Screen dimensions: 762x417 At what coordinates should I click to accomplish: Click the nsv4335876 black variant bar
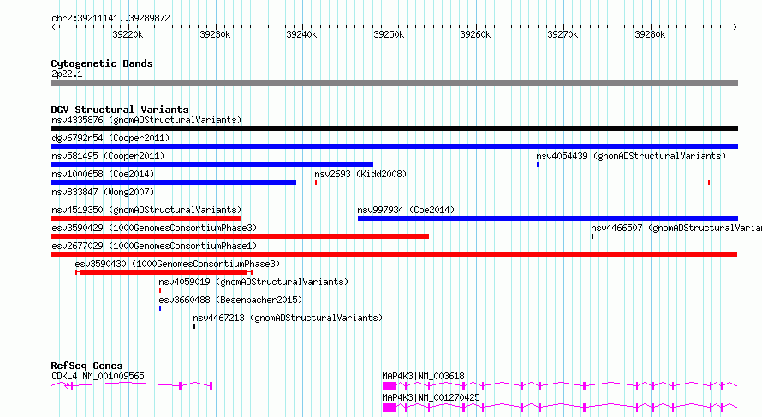(394, 128)
